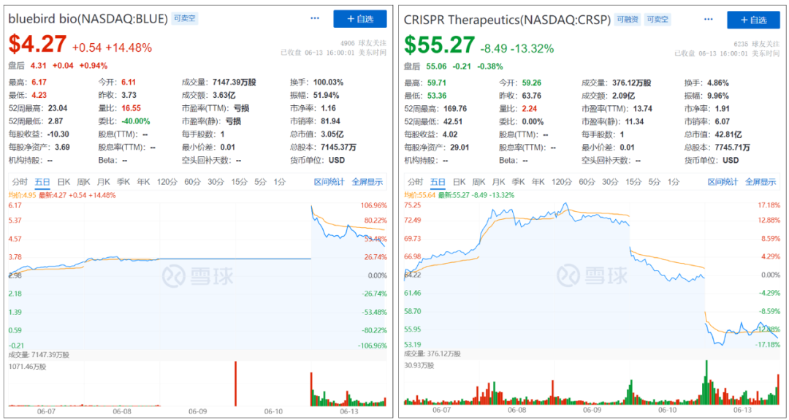
Task: Switch CRISPR Therapeutics chart to 5分
Action: 655,182
